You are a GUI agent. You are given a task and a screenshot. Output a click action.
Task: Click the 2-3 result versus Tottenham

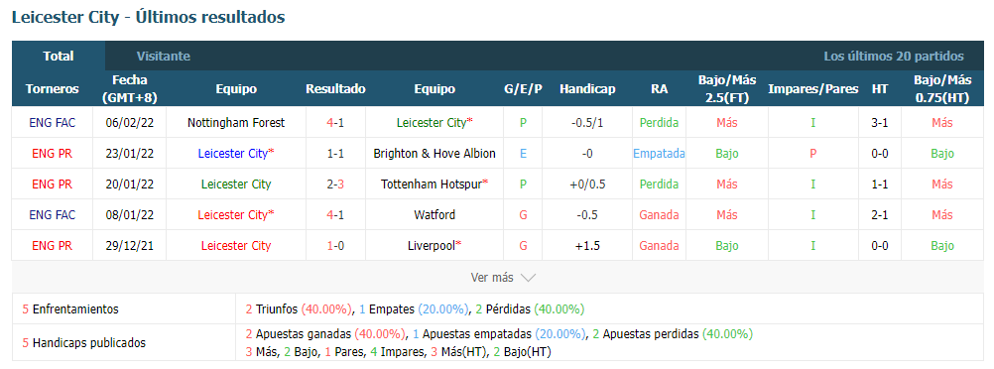335,184
